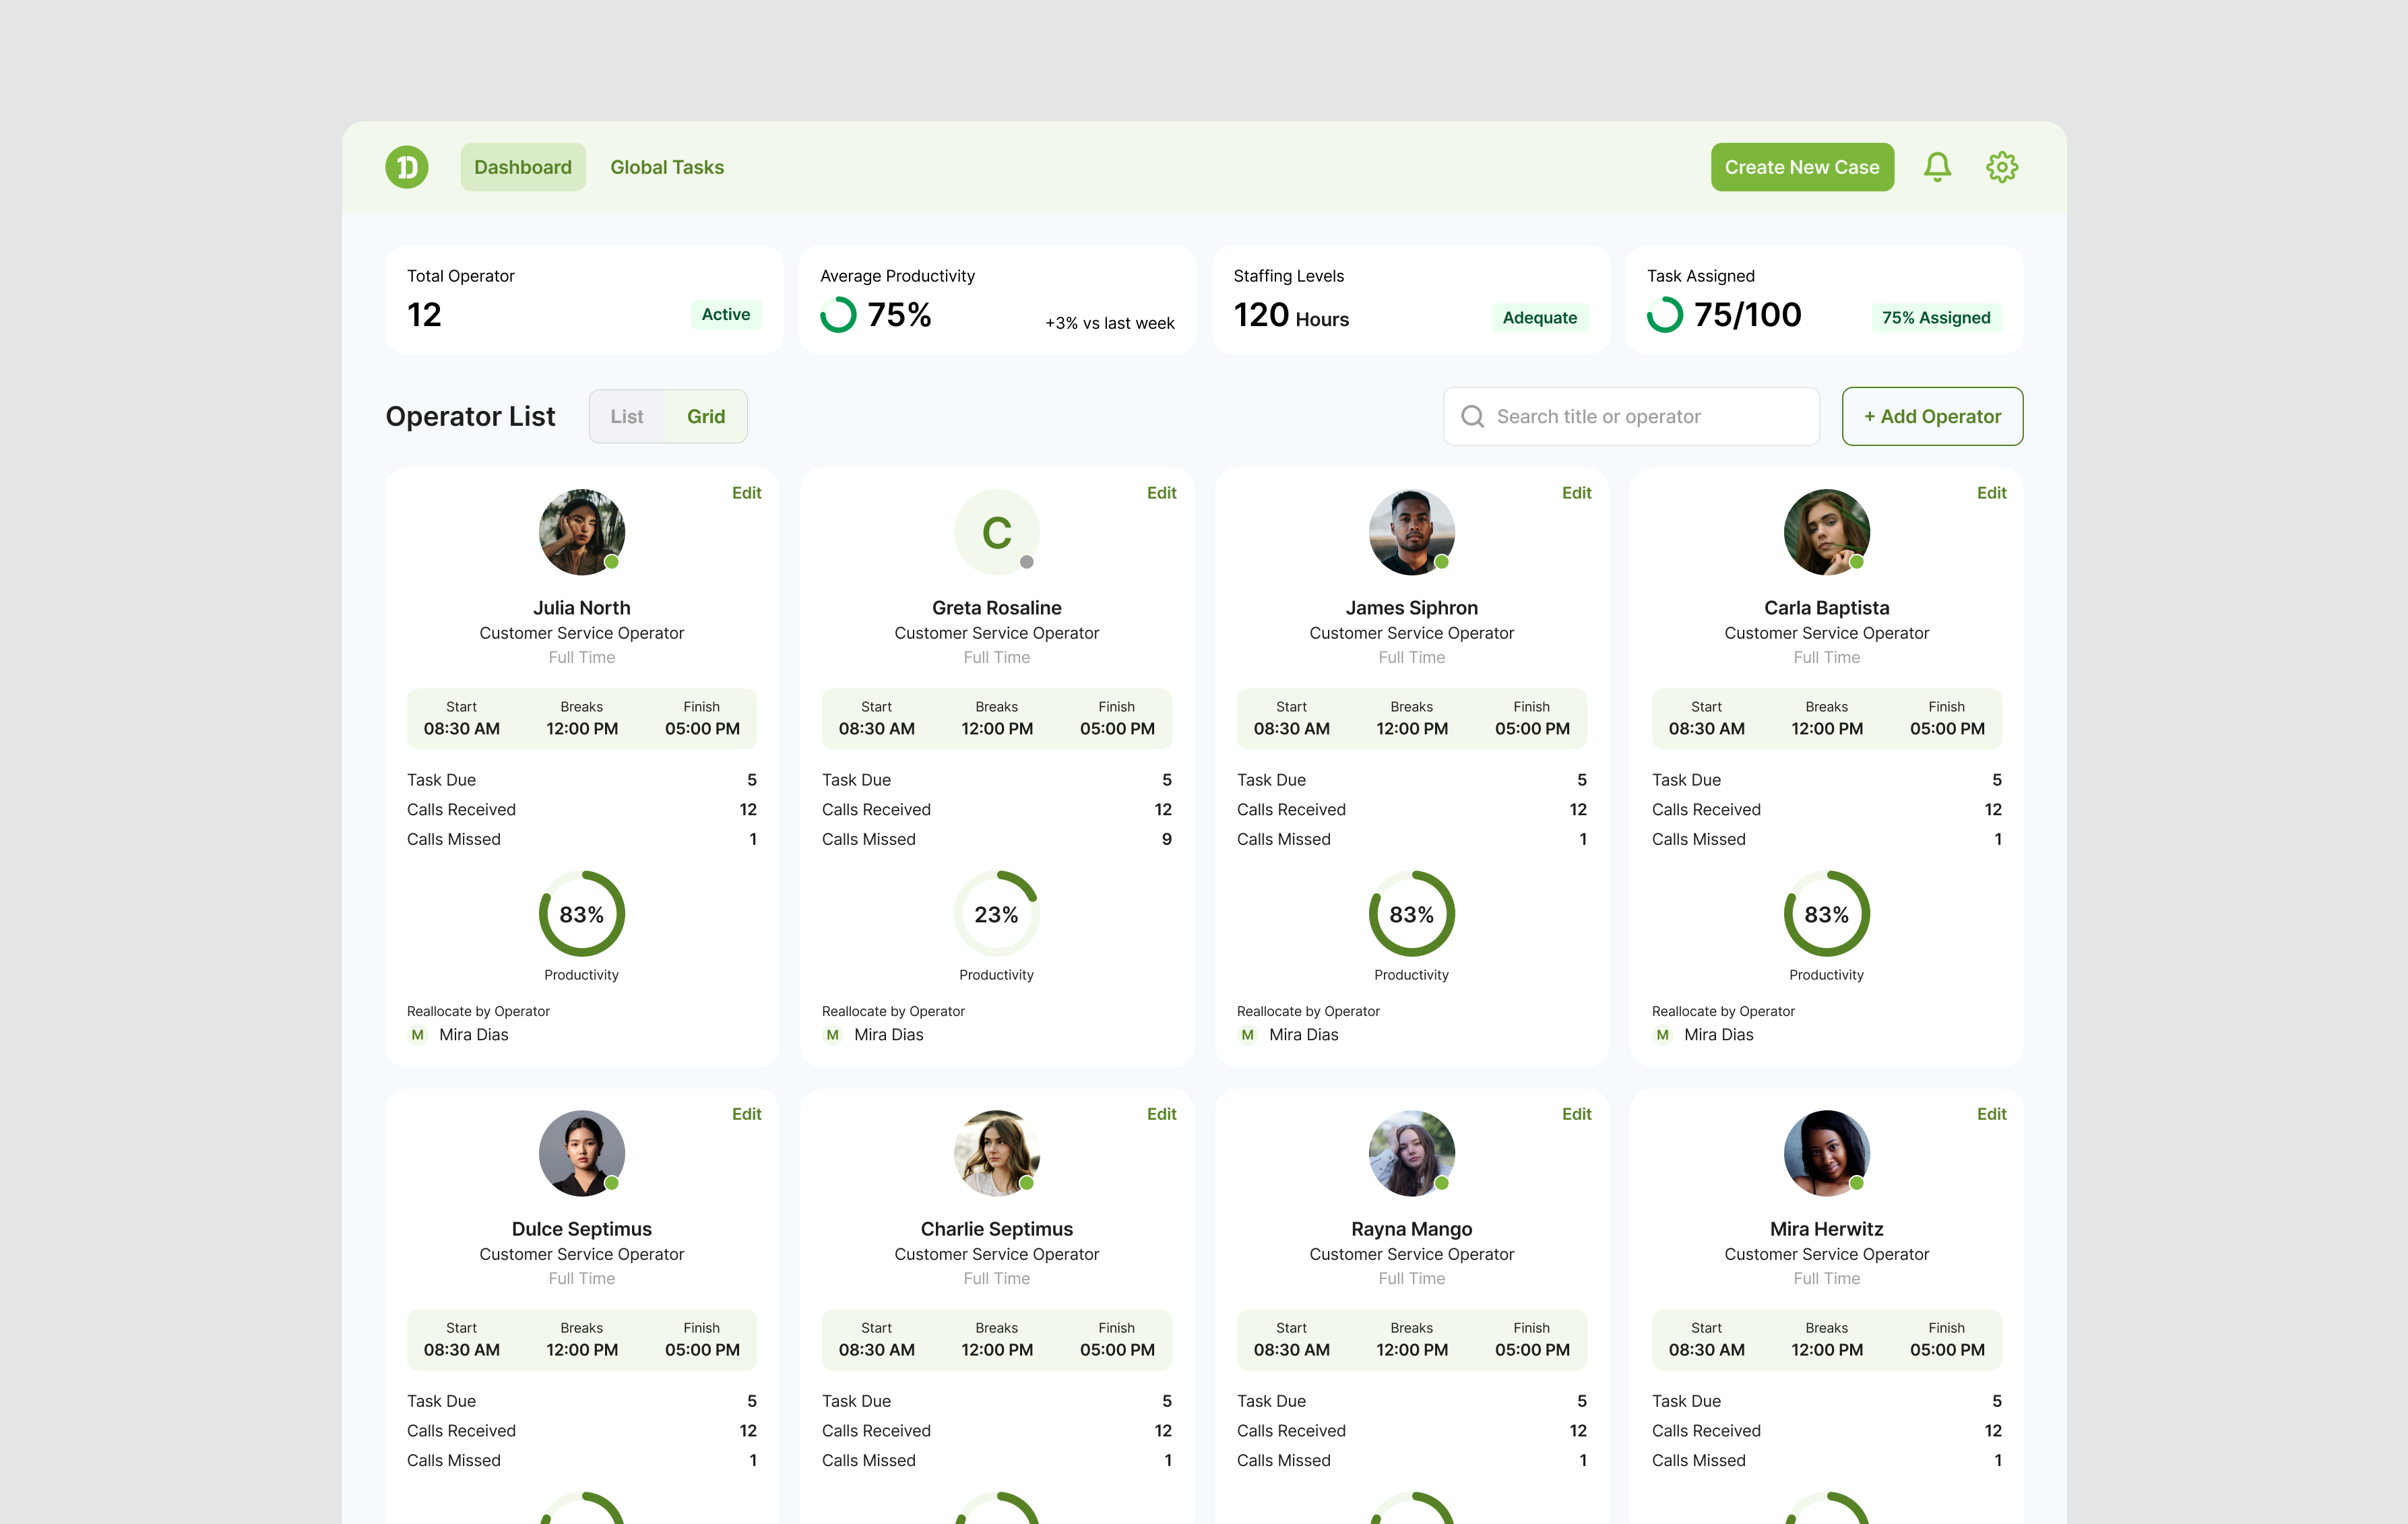Open the Dashboard tab

523,167
